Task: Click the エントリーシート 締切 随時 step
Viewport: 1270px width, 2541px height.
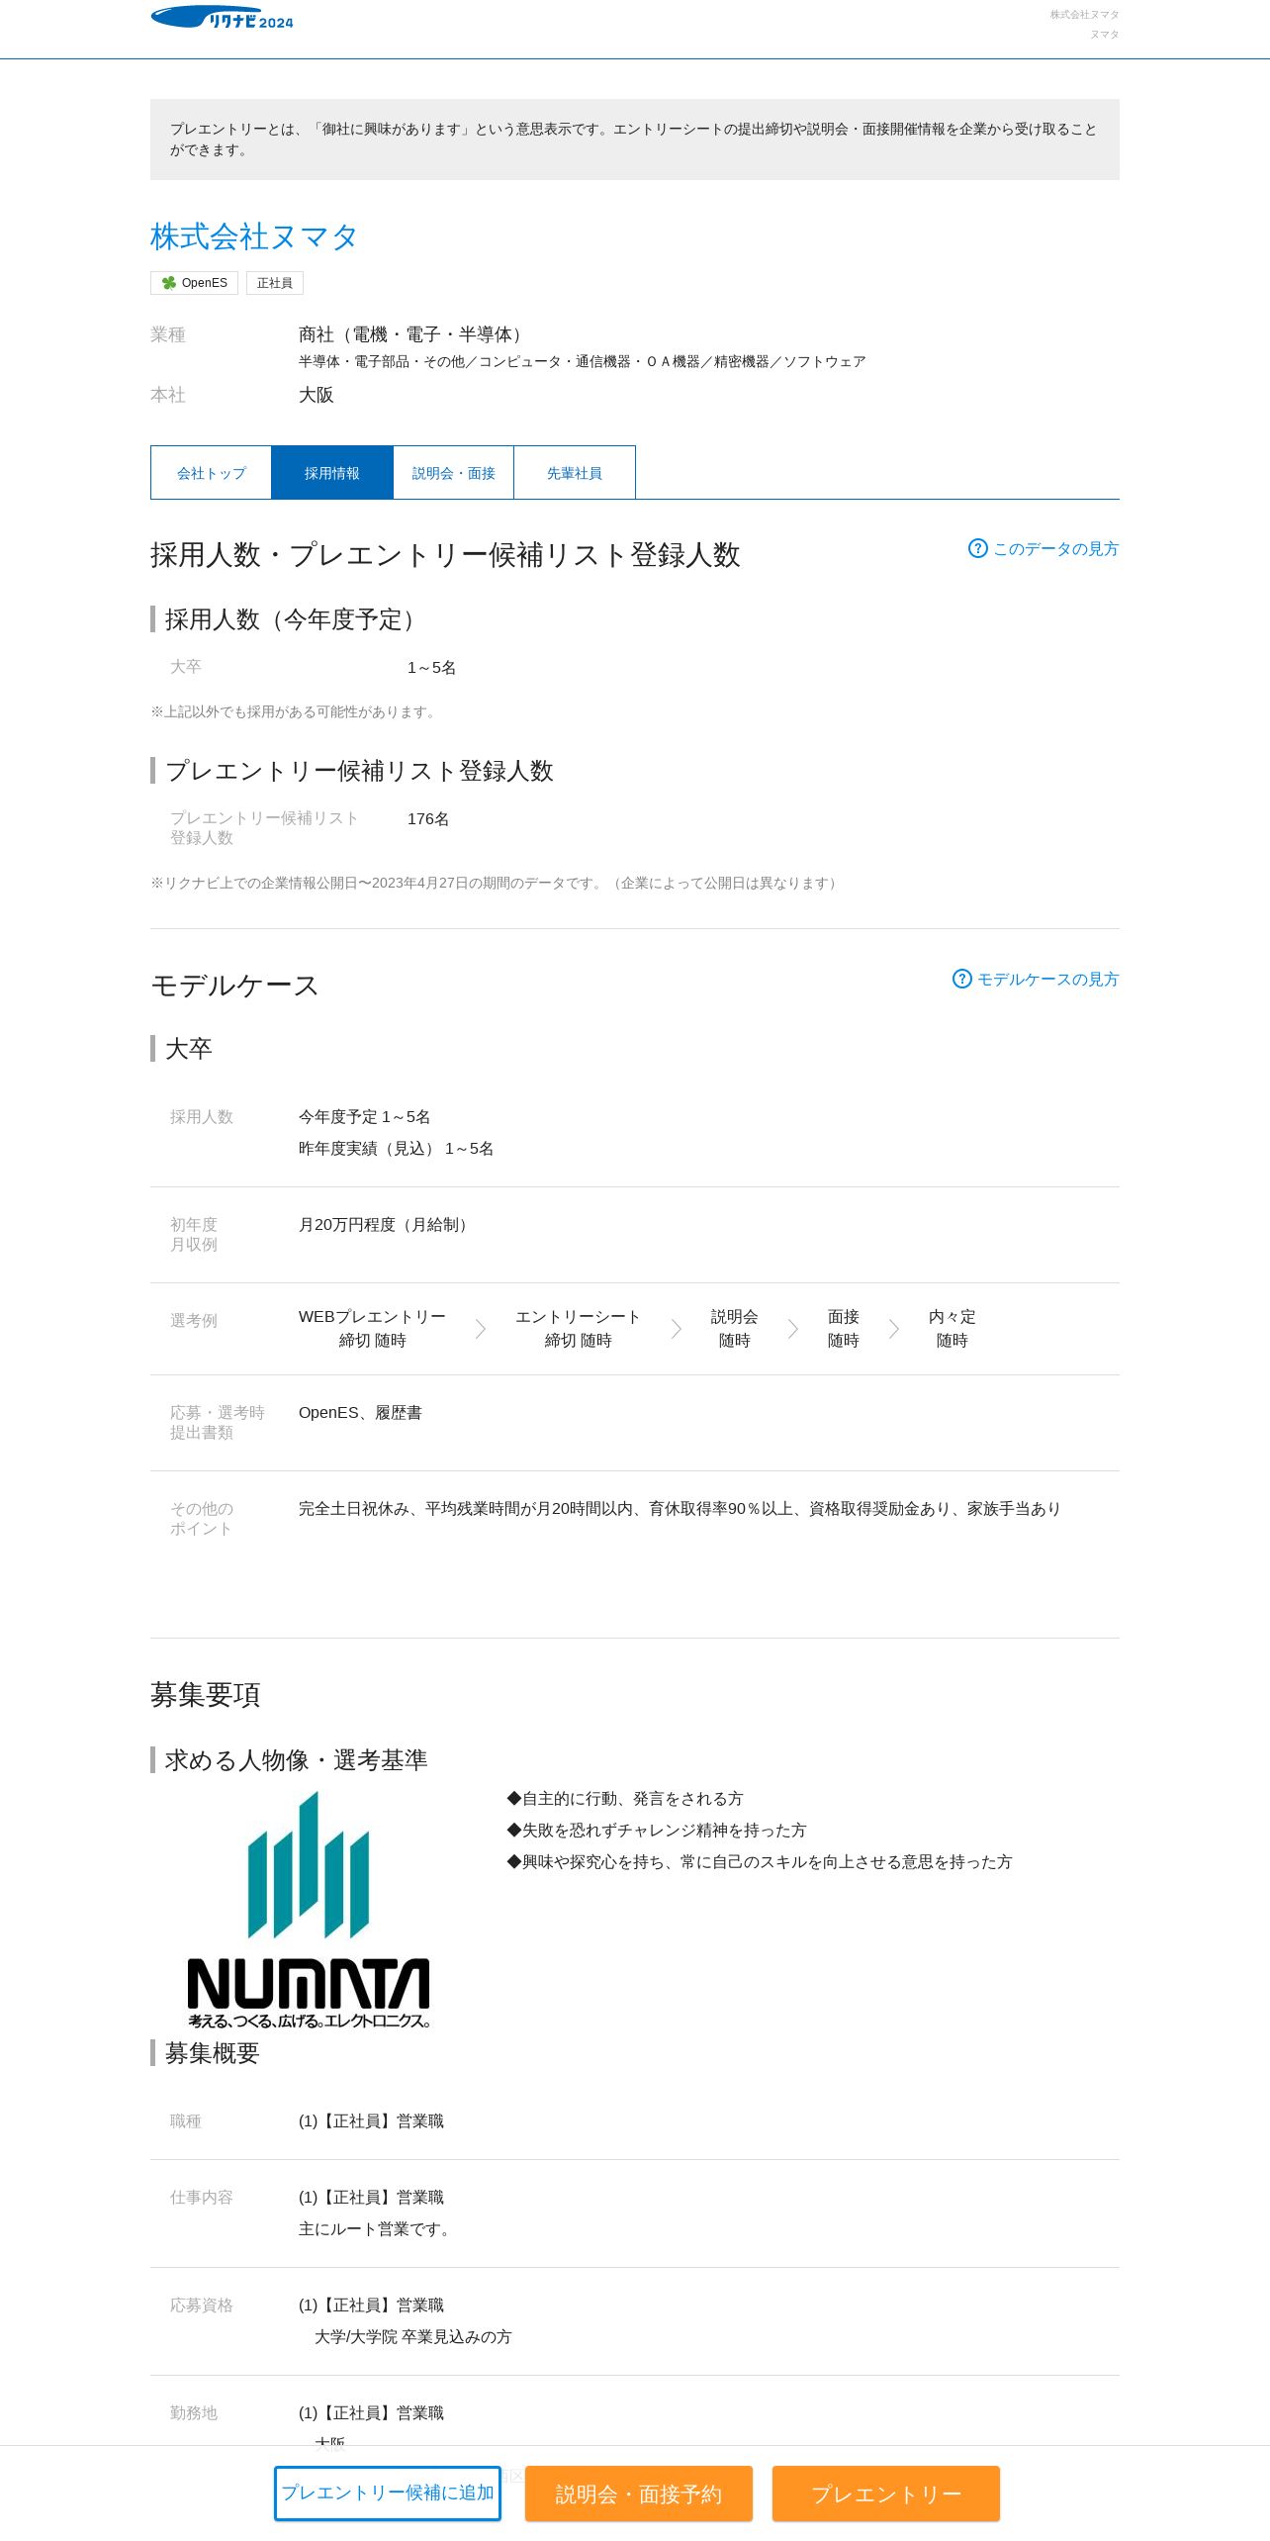Action: click(x=579, y=1328)
